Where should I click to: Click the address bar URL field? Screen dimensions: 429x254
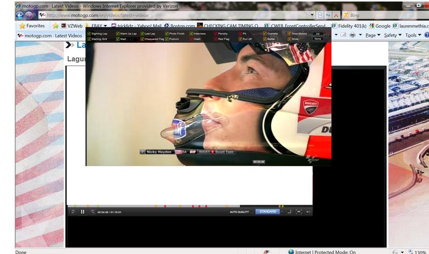pos(175,16)
